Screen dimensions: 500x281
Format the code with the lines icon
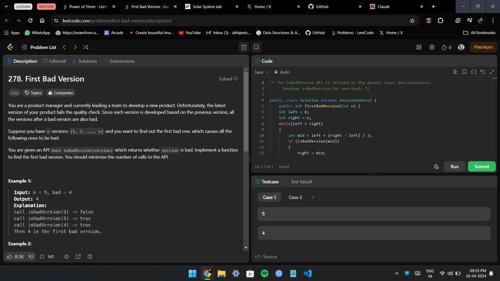pos(455,72)
